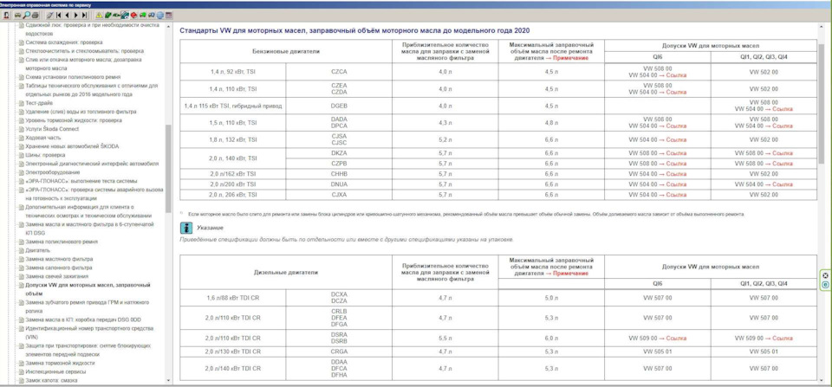This screenshot has width=832, height=387.
Task: Click the info icon beside 'Указание'
Action: click(x=186, y=228)
